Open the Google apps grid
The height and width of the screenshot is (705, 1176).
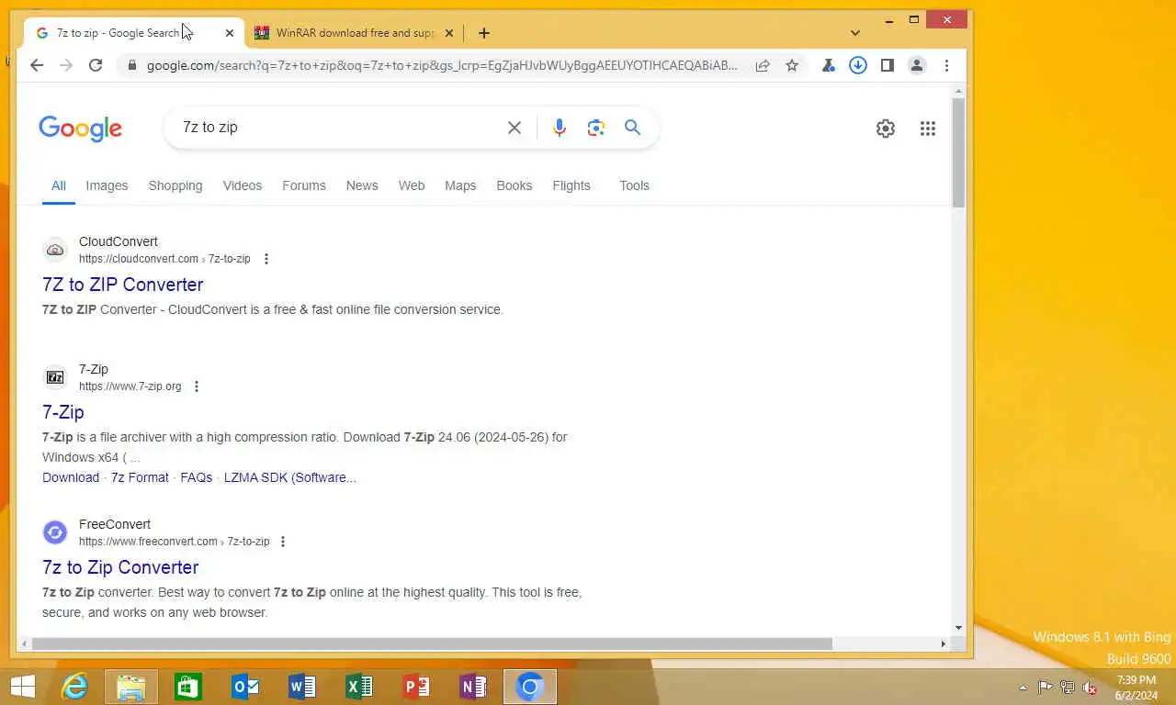click(x=928, y=129)
